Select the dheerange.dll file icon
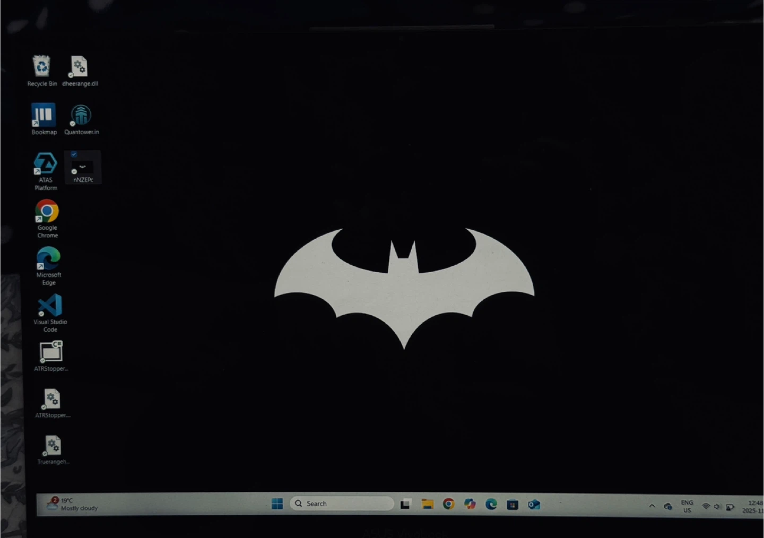Screen dimensions: 764x538 pyautogui.click(x=80, y=67)
